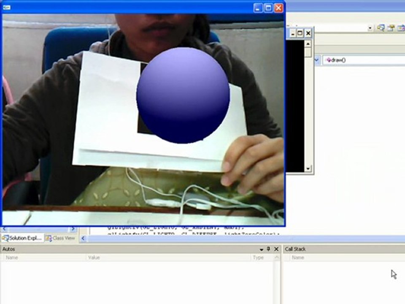Viewport: 405px width, 304px height.
Task: Minimize the black console window
Action: (x=293, y=33)
